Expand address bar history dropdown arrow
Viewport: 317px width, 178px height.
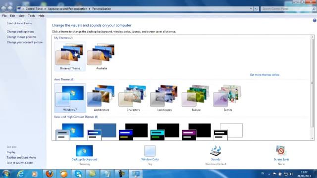[x=251, y=9]
